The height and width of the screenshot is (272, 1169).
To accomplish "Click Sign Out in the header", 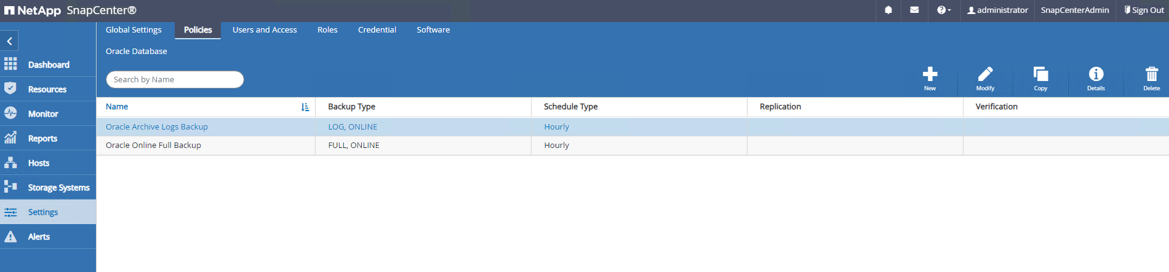I will [x=1144, y=10].
